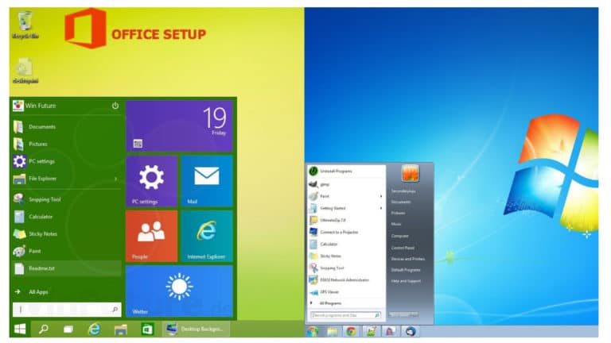Open the Weather tile
Image resolution: width=611 pixels, height=343 pixels.
[x=179, y=290]
